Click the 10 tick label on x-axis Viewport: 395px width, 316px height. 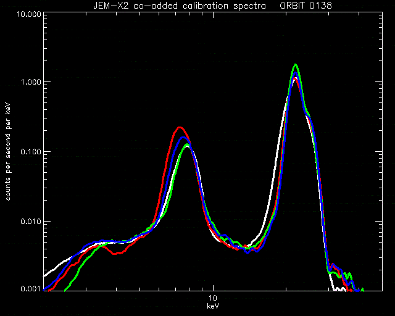pyautogui.click(x=213, y=298)
